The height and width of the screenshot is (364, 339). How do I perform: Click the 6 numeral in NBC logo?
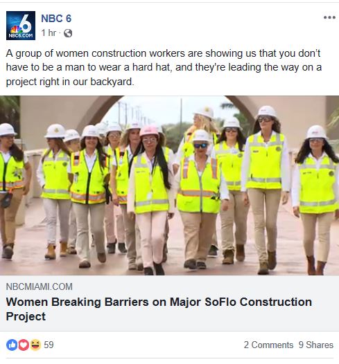pyautogui.click(x=26, y=24)
